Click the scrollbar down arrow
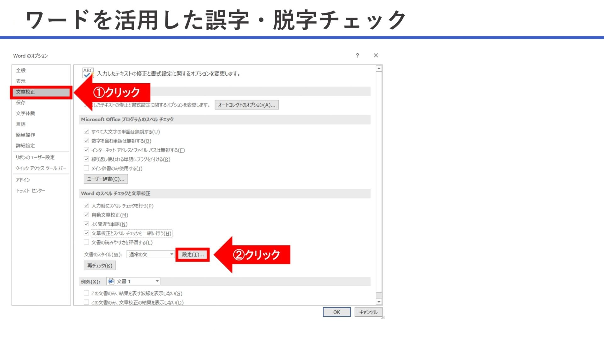This screenshot has height=339, width=604. coord(379,302)
